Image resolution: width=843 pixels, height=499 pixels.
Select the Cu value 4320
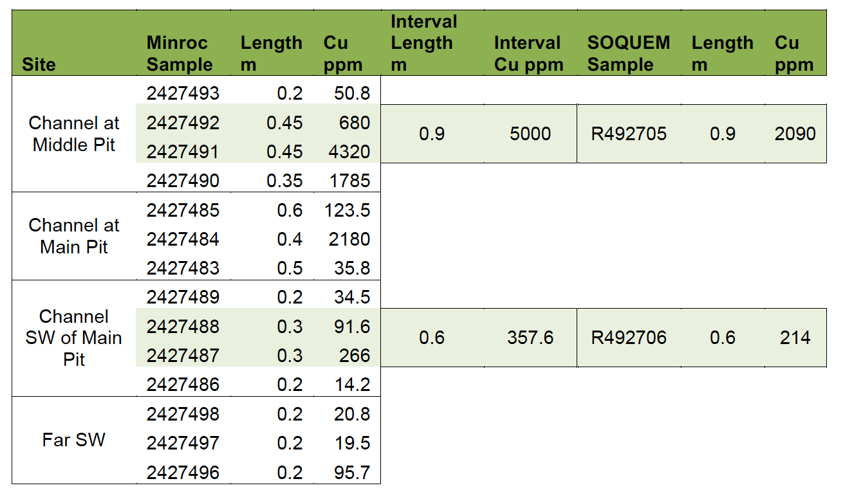pyautogui.click(x=351, y=152)
